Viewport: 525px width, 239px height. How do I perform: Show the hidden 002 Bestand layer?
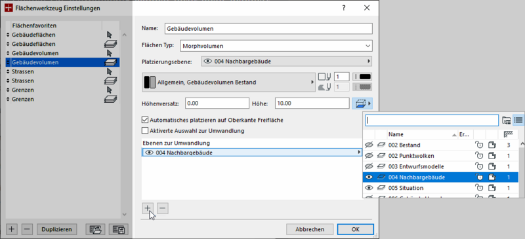point(369,145)
